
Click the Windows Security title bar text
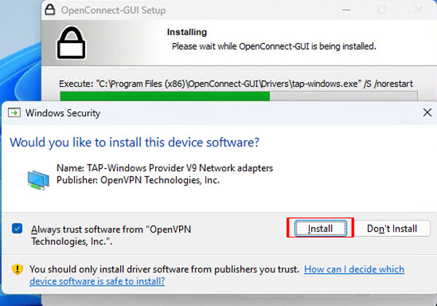[63, 113]
